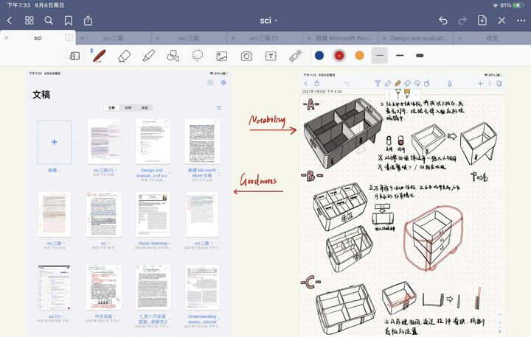Select the Laser pointer tool

pyautogui.click(x=296, y=56)
